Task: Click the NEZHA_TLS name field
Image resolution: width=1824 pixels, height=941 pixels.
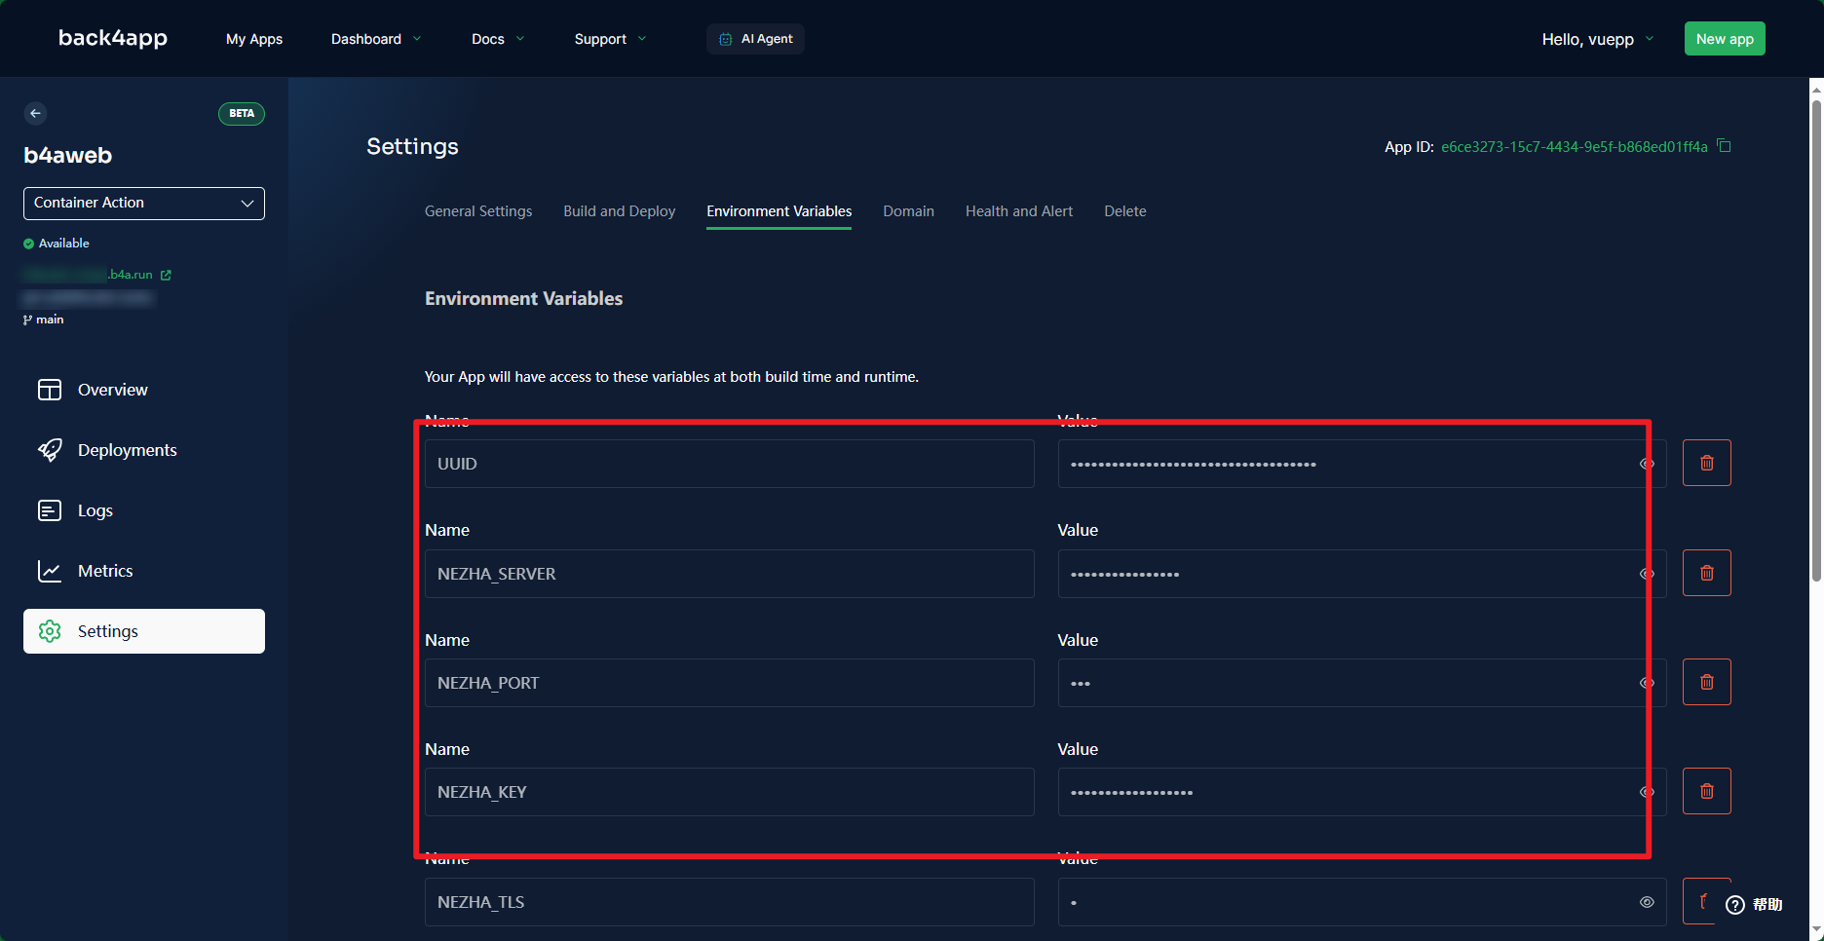Action: click(x=730, y=902)
